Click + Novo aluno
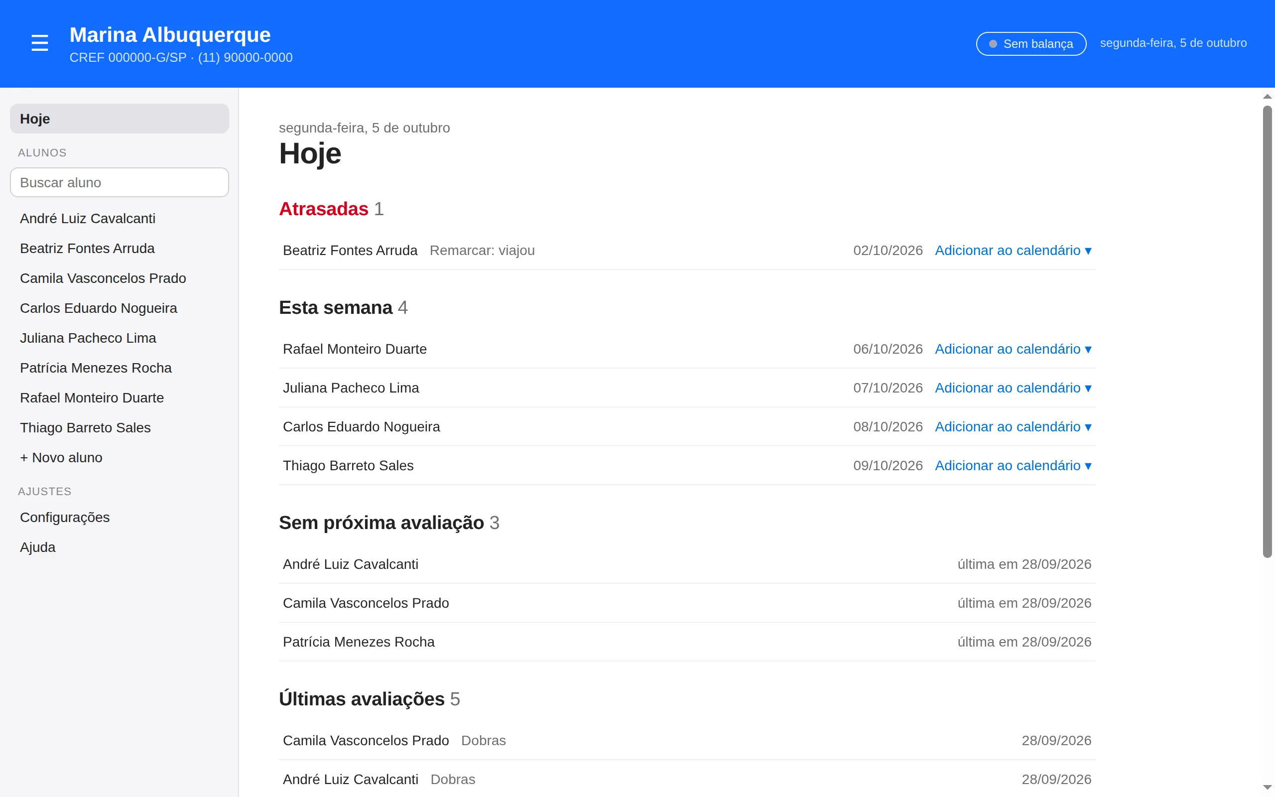Image resolution: width=1275 pixels, height=797 pixels. pyautogui.click(x=119, y=458)
